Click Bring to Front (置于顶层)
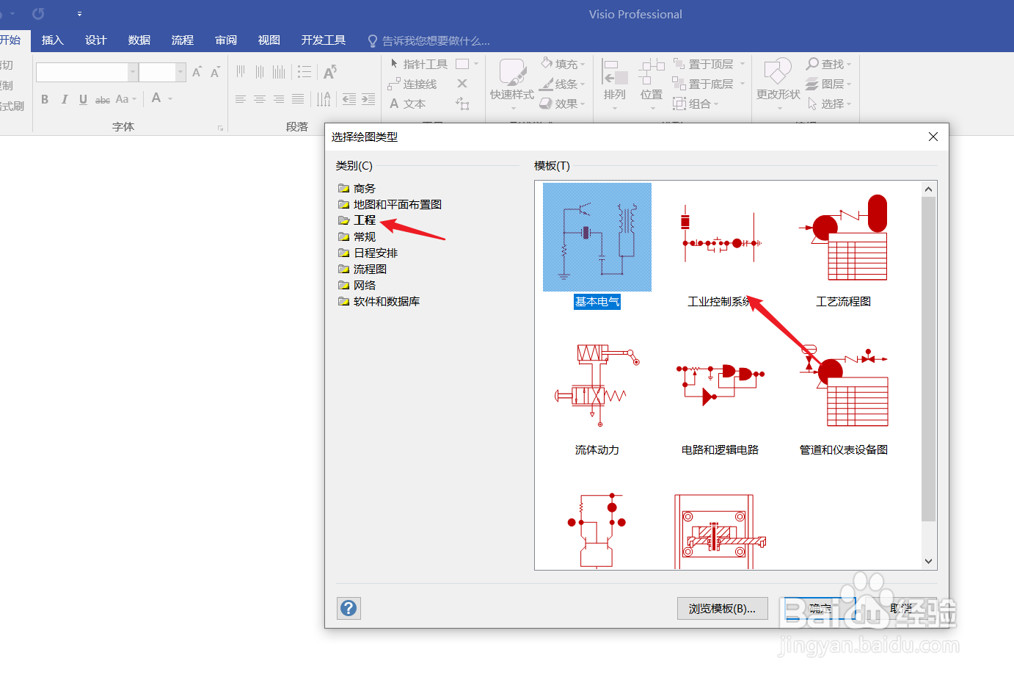The image size is (1014, 680). (709, 64)
